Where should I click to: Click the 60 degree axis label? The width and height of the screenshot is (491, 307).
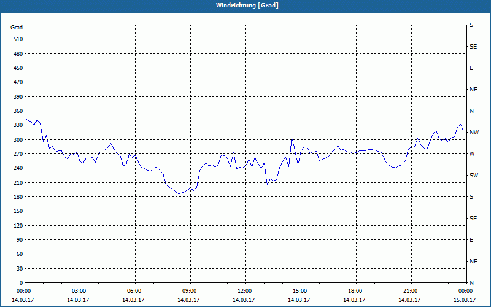[20, 254]
